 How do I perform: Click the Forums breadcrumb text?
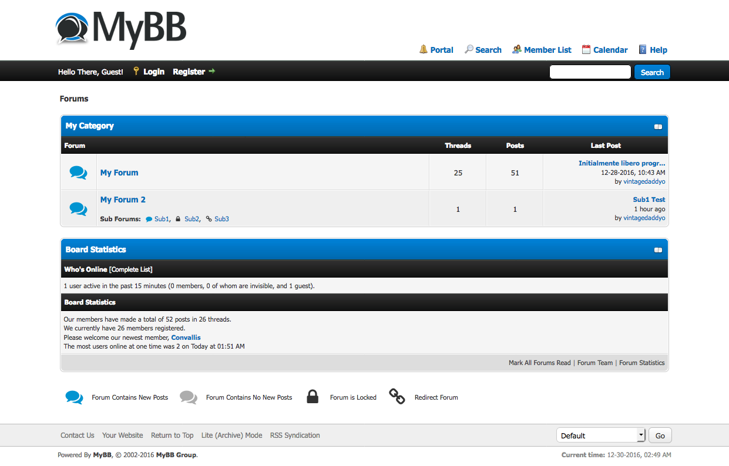(x=74, y=99)
